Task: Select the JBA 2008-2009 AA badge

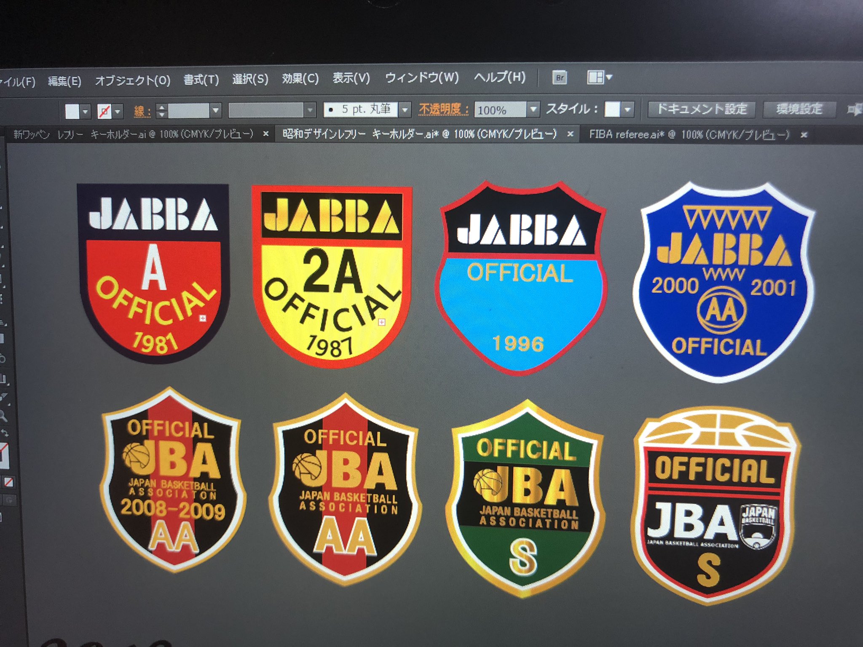Action: [173, 480]
